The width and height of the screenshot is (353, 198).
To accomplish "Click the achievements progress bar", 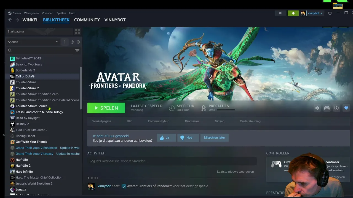I will pos(226,110).
